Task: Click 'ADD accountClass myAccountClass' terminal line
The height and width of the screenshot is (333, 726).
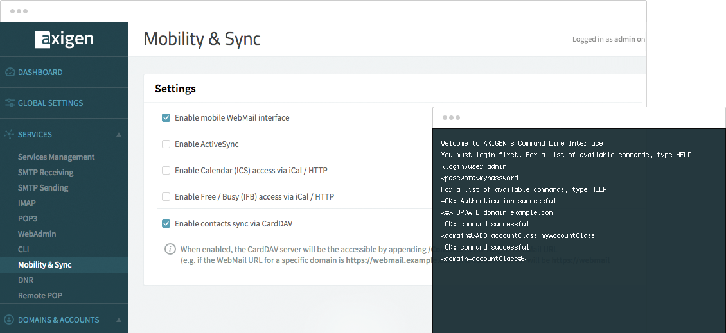Action: coord(536,236)
